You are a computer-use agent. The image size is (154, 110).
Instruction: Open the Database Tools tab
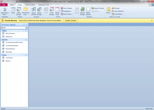point(44,5)
